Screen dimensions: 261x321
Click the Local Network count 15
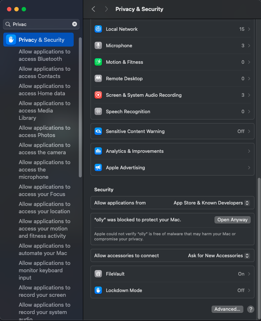click(x=242, y=29)
